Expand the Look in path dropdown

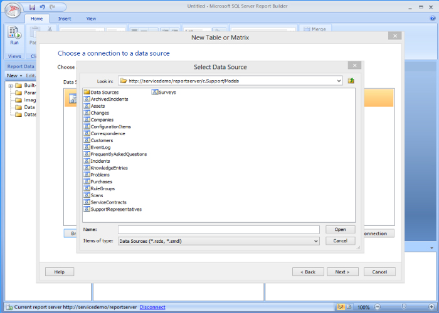click(339, 81)
